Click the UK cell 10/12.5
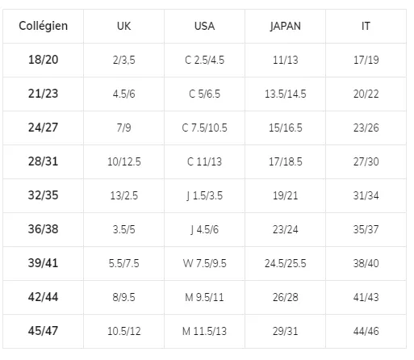This screenshot has height=360, width=414. click(x=123, y=161)
